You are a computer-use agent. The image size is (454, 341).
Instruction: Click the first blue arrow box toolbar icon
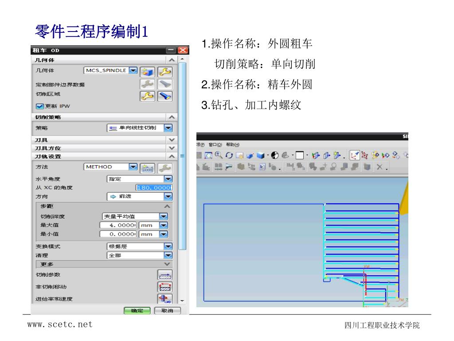tap(316, 155)
